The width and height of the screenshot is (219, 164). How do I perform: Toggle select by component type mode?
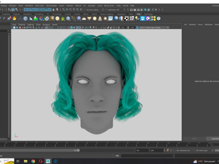pos(16,10)
